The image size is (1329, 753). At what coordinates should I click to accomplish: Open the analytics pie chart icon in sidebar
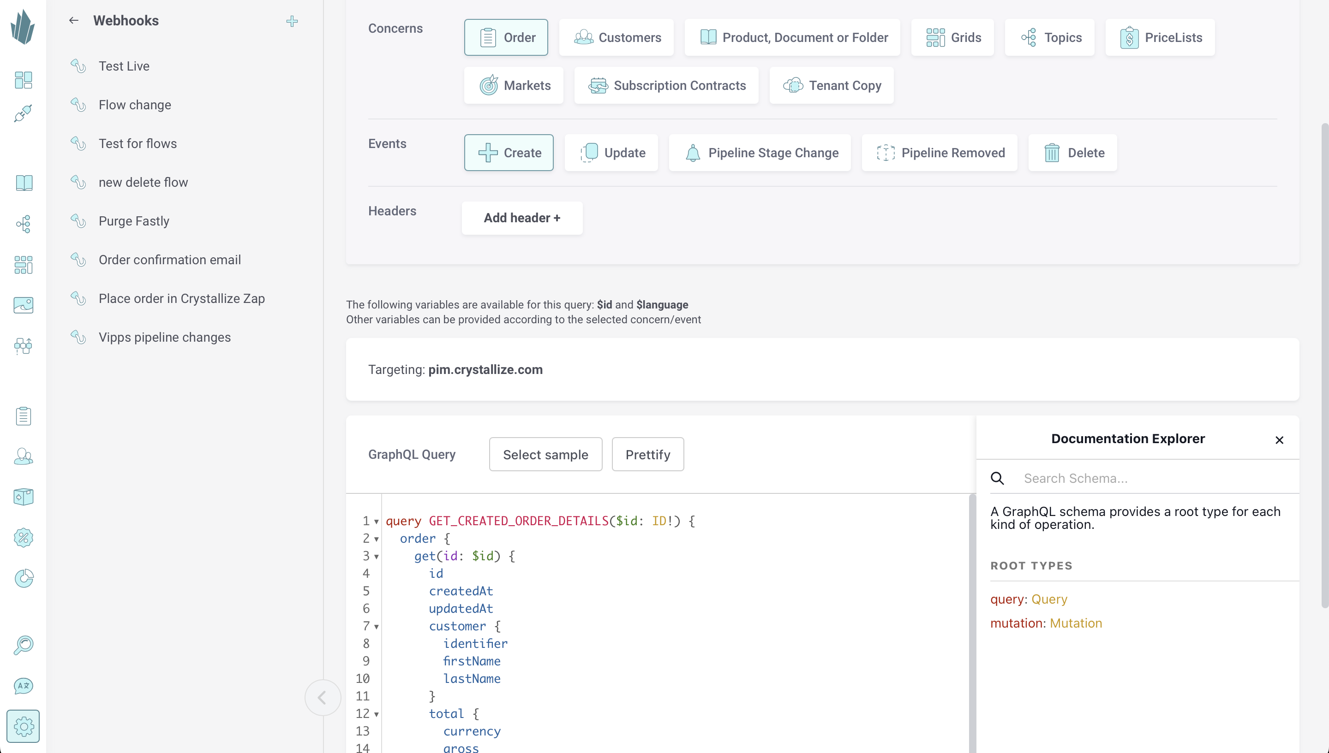(23, 578)
